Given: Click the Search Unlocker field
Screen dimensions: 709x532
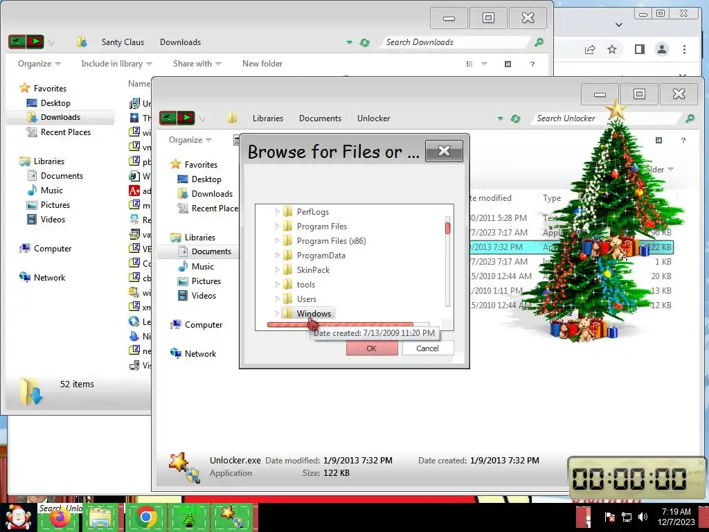Looking at the screenshot, I should 606,118.
